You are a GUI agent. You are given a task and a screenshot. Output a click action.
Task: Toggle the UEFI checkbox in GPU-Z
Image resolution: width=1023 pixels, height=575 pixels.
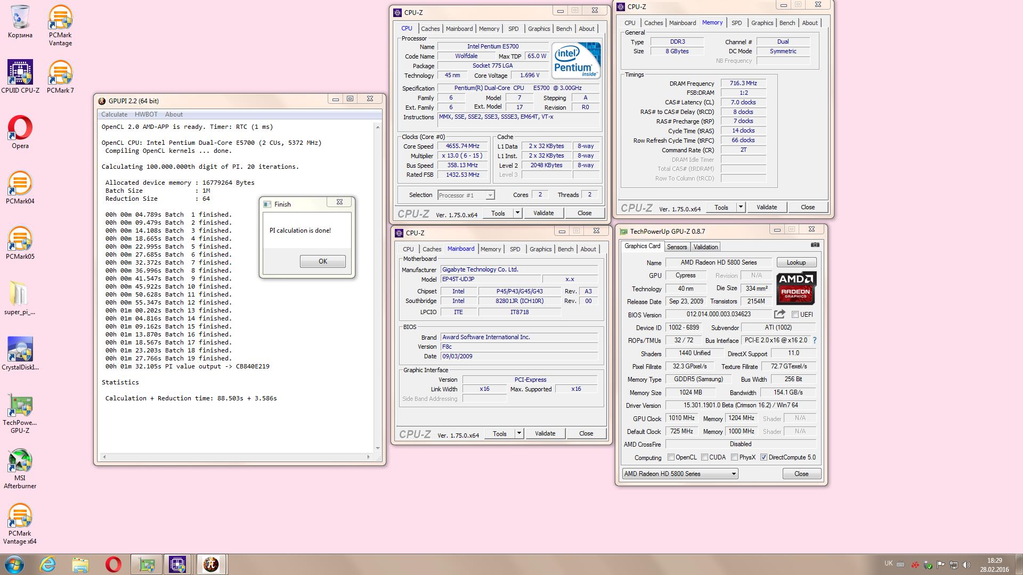[795, 315]
